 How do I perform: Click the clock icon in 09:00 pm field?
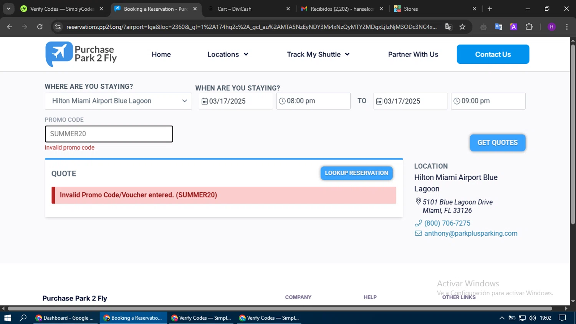[457, 101]
